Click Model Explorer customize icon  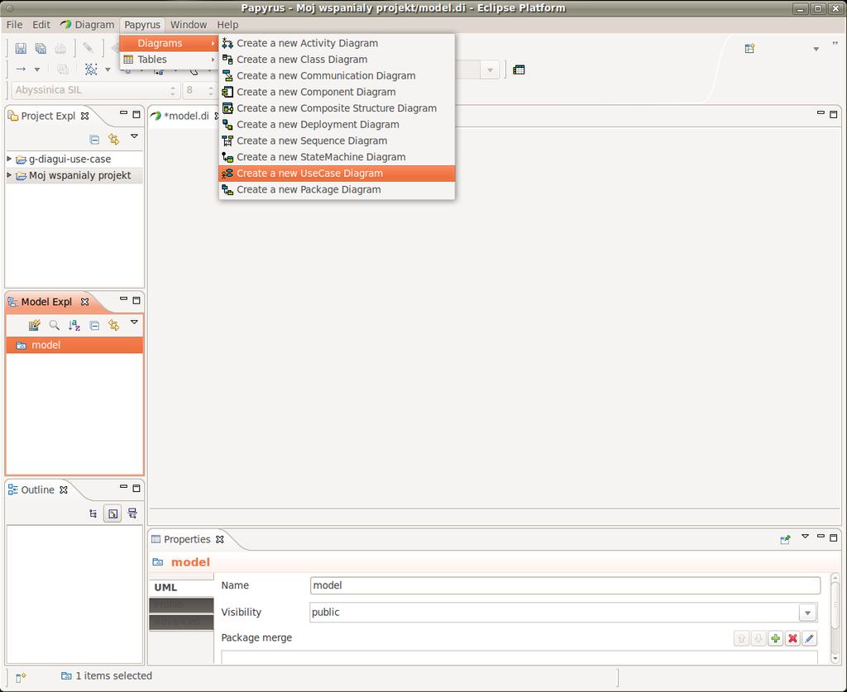coord(35,325)
